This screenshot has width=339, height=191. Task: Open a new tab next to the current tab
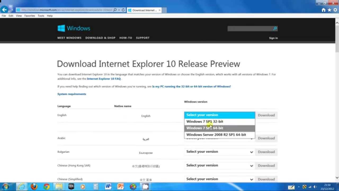coord(164,10)
